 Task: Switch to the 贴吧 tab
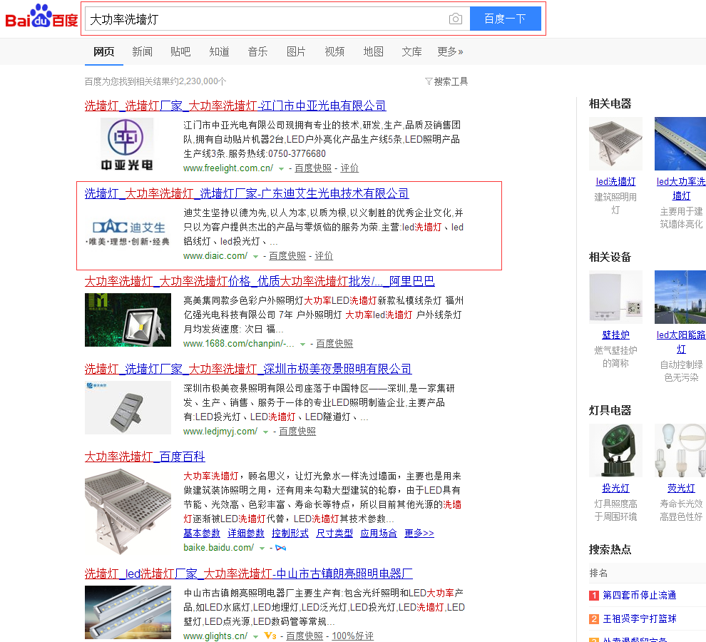[180, 52]
